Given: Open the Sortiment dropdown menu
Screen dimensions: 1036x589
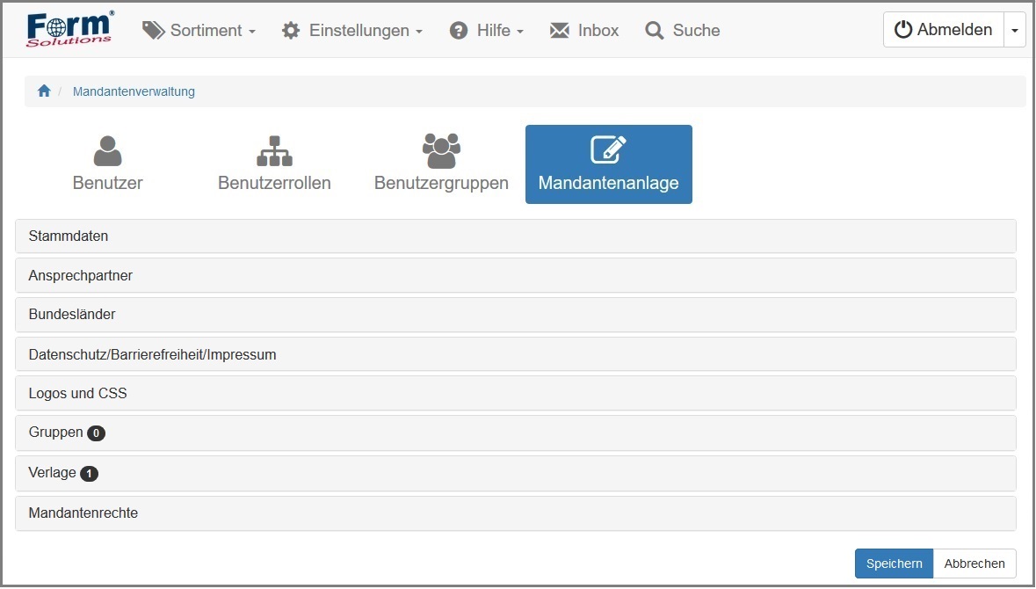Looking at the screenshot, I should click(x=199, y=31).
